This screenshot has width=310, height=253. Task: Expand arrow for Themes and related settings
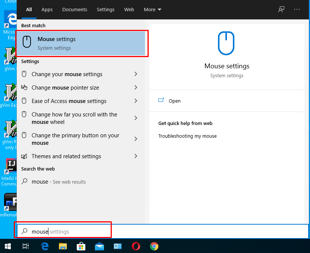pyautogui.click(x=136, y=156)
